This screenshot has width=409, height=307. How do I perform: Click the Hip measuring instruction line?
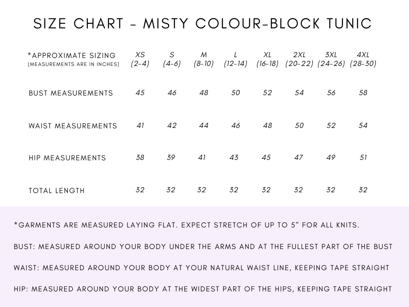click(x=203, y=289)
